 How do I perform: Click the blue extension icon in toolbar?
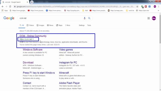[x=149, y=7]
